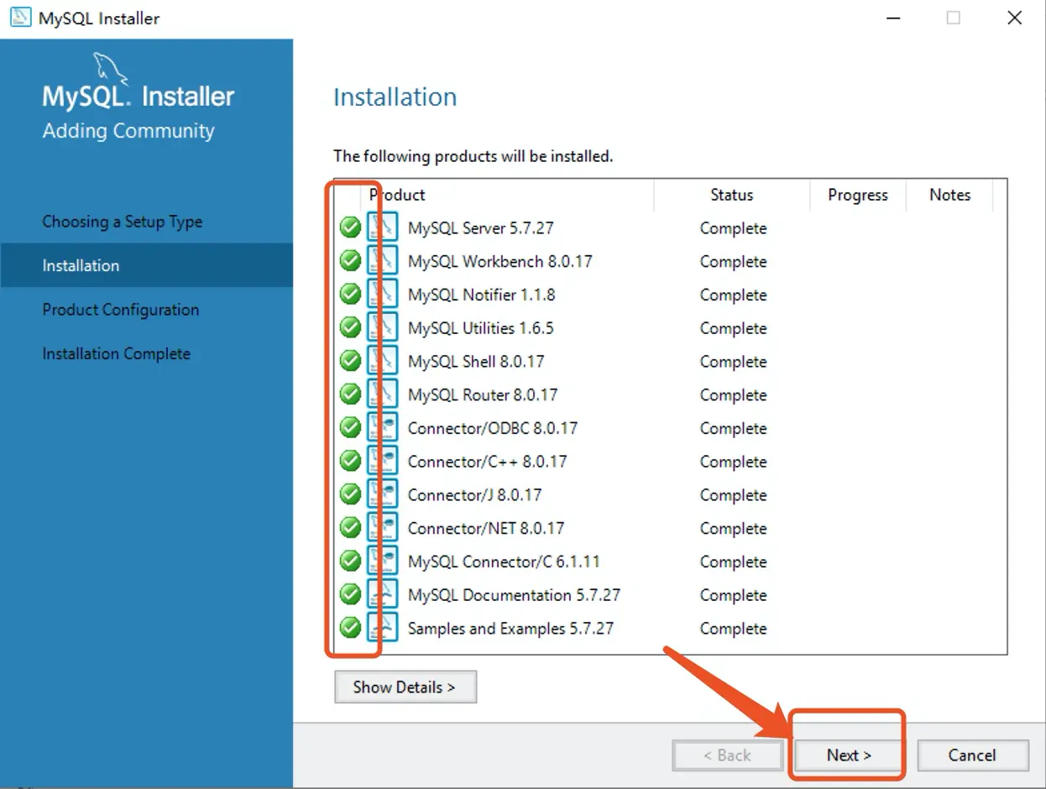Click the green checkmark beside Samples and Examples 5.7.27

350,628
